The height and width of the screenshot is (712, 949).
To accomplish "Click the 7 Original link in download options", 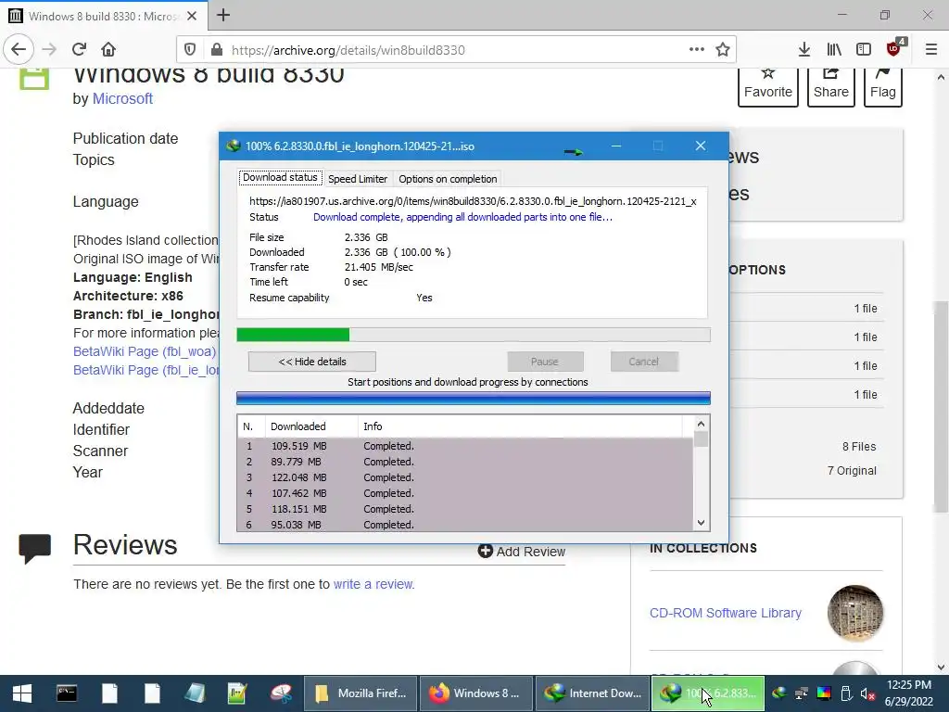I will 852,471.
